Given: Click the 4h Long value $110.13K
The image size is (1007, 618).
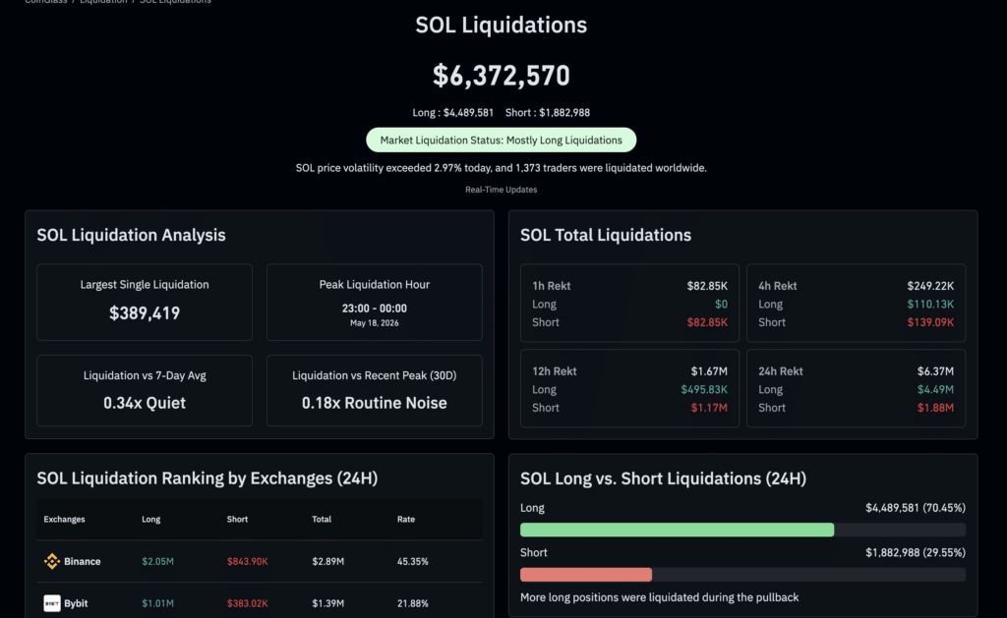Looking at the screenshot, I should [x=930, y=305].
